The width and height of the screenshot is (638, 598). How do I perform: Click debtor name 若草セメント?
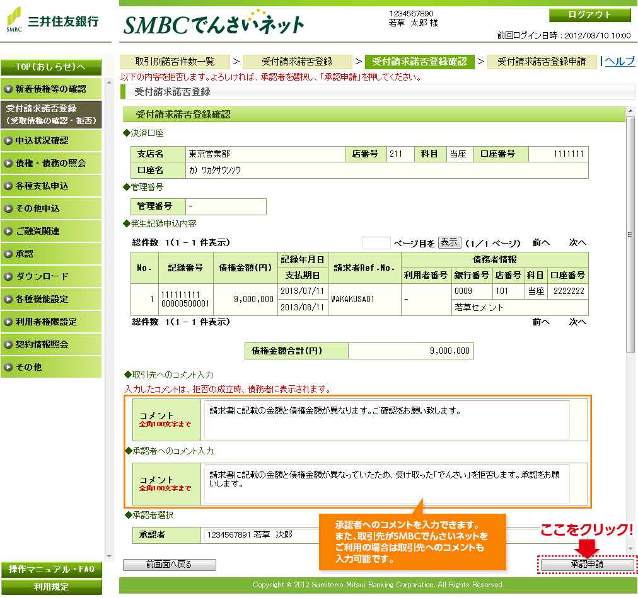478,308
